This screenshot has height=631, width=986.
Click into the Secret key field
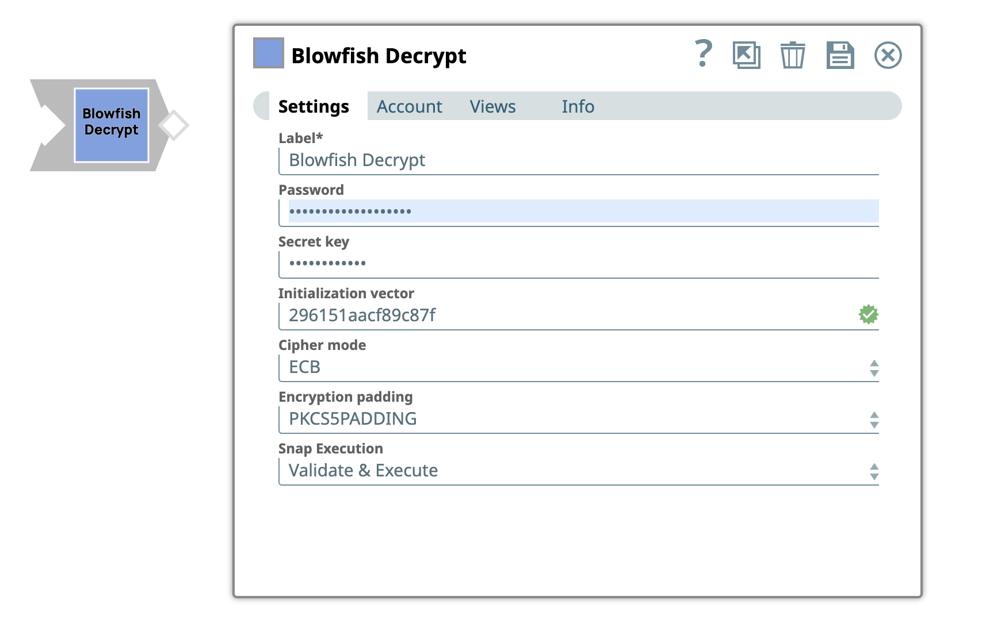(578, 264)
